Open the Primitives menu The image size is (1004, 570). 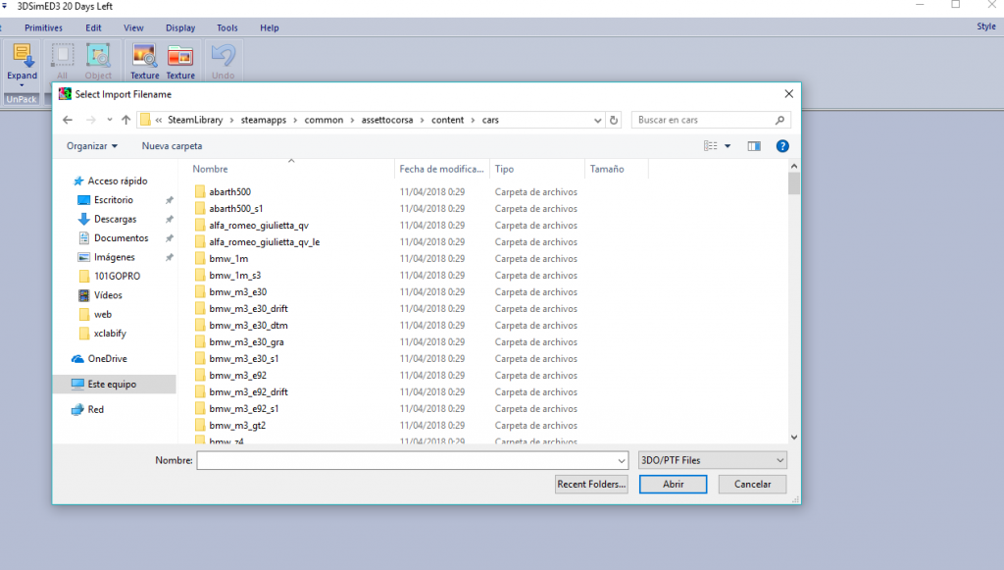pos(43,27)
